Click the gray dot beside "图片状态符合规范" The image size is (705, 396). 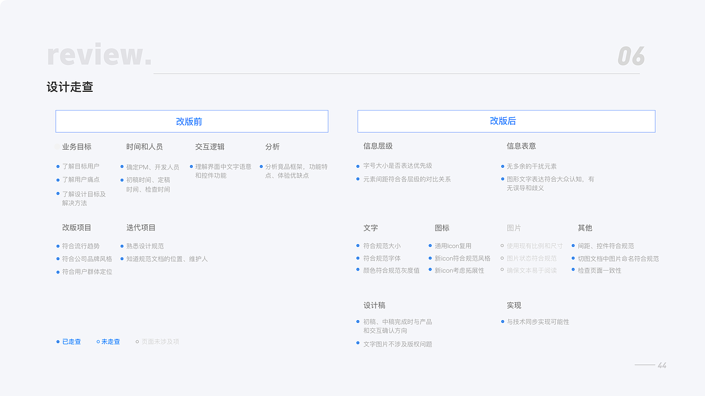[x=501, y=258]
